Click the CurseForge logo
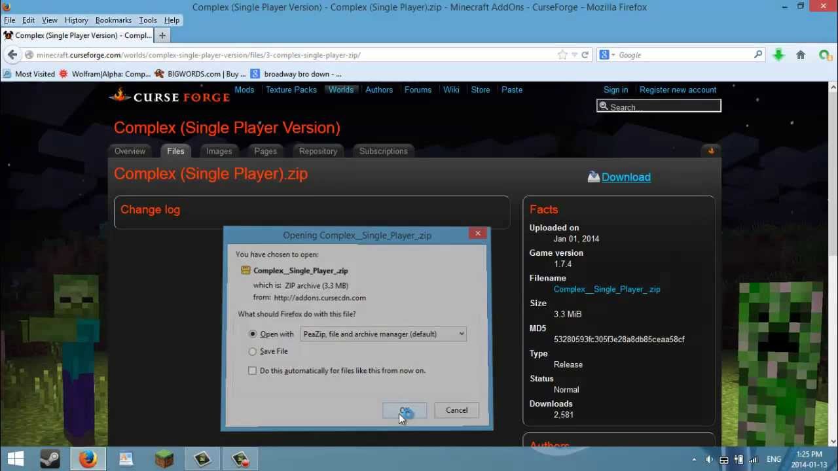This screenshot has width=838, height=471. pyautogui.click(x=170, y=96)
